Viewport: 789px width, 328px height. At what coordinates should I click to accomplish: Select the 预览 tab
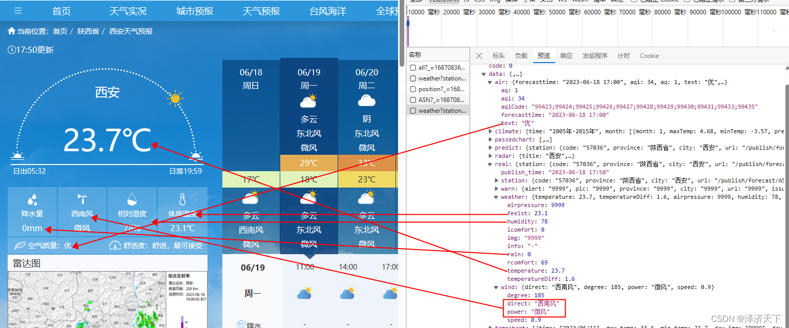pyautogui.click(x=544, y=55)
